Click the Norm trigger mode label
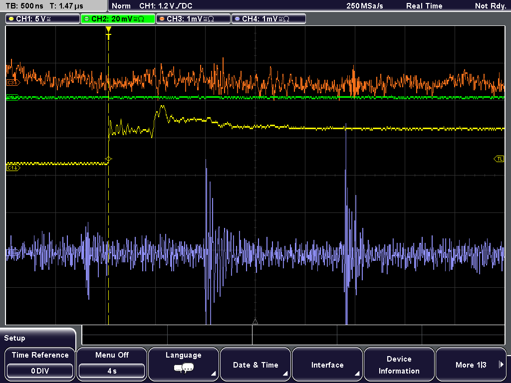 [121, 6]
